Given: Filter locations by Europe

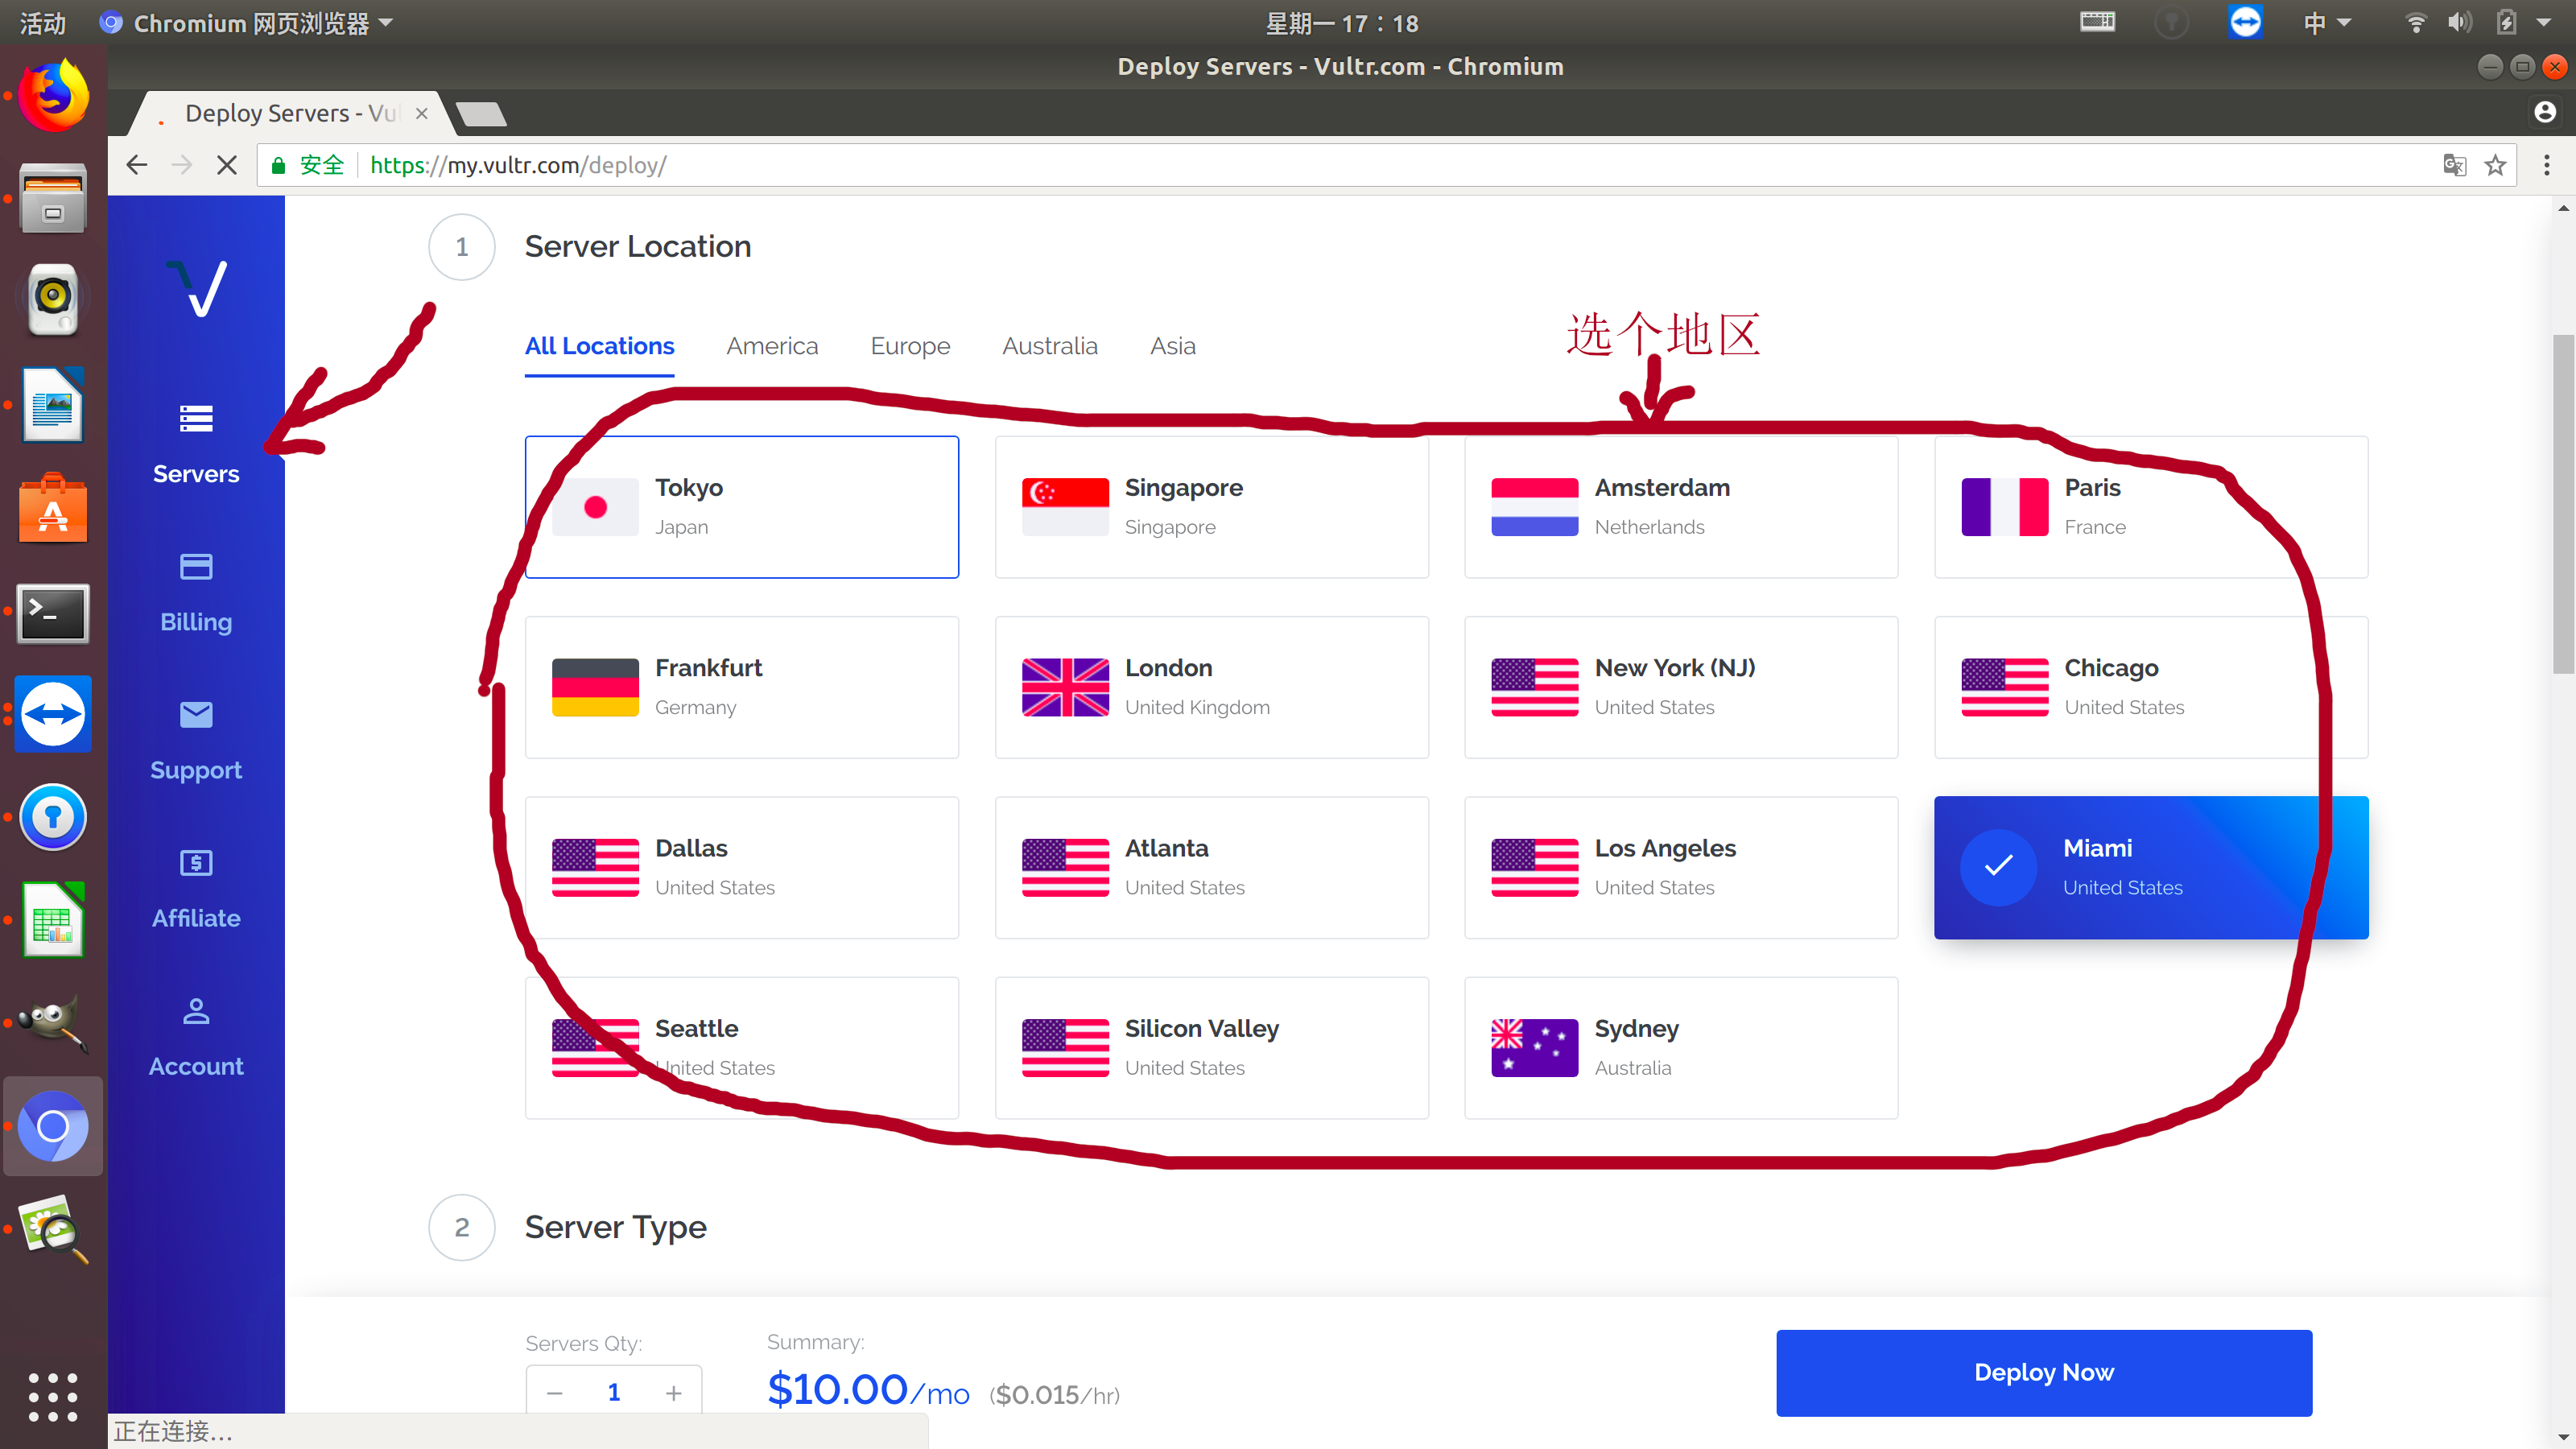Looking at the screenshot, I should [910, 346].
